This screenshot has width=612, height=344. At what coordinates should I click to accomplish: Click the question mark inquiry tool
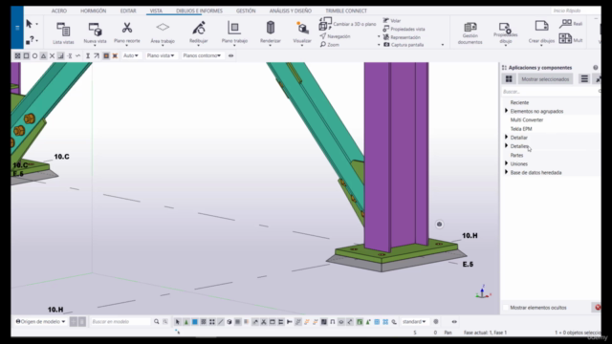tap(30, 40)
